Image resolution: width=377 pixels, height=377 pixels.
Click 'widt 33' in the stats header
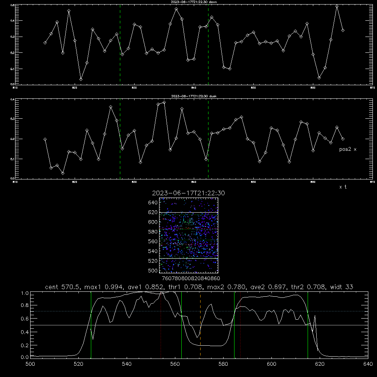[x=342, y=287]
